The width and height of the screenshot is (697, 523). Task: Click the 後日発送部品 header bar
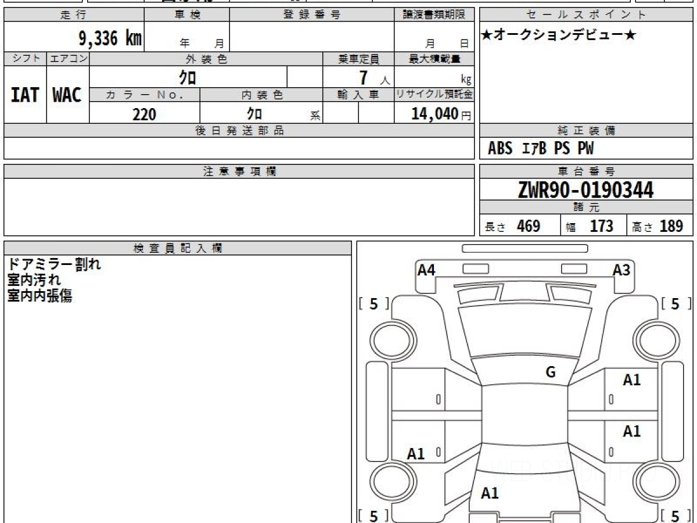point(239,131)
